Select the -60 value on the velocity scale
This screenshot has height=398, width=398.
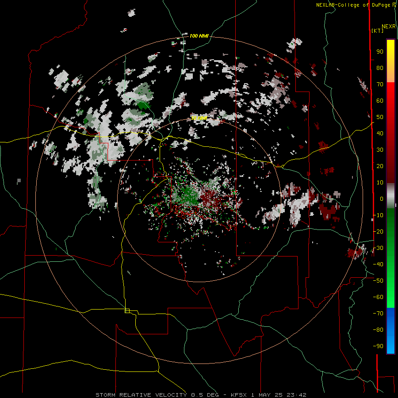tap(378, 297)
